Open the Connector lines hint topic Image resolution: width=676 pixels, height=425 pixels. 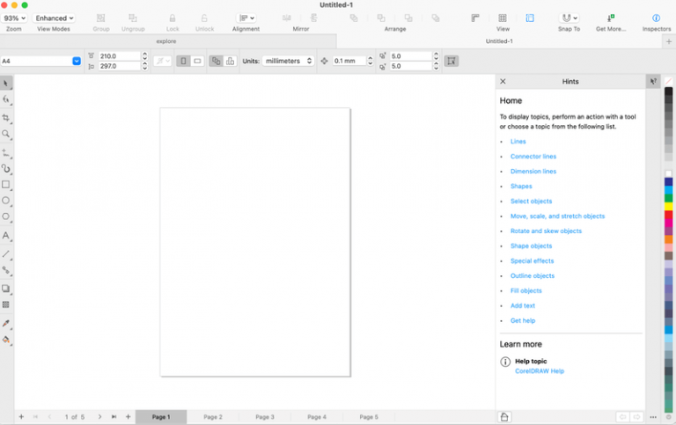click(533, 157)
